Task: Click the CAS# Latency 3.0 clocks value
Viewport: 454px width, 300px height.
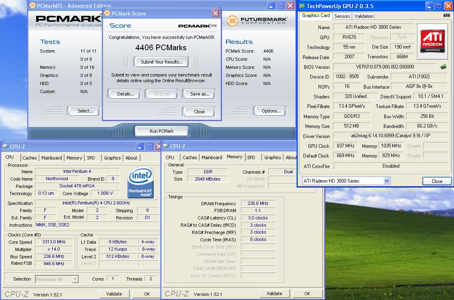Action: coord(258,218)
